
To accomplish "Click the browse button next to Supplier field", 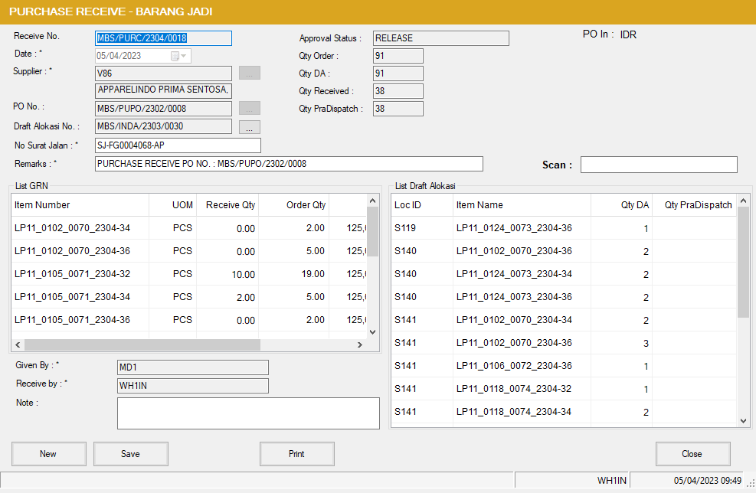I will coord(250,73).
